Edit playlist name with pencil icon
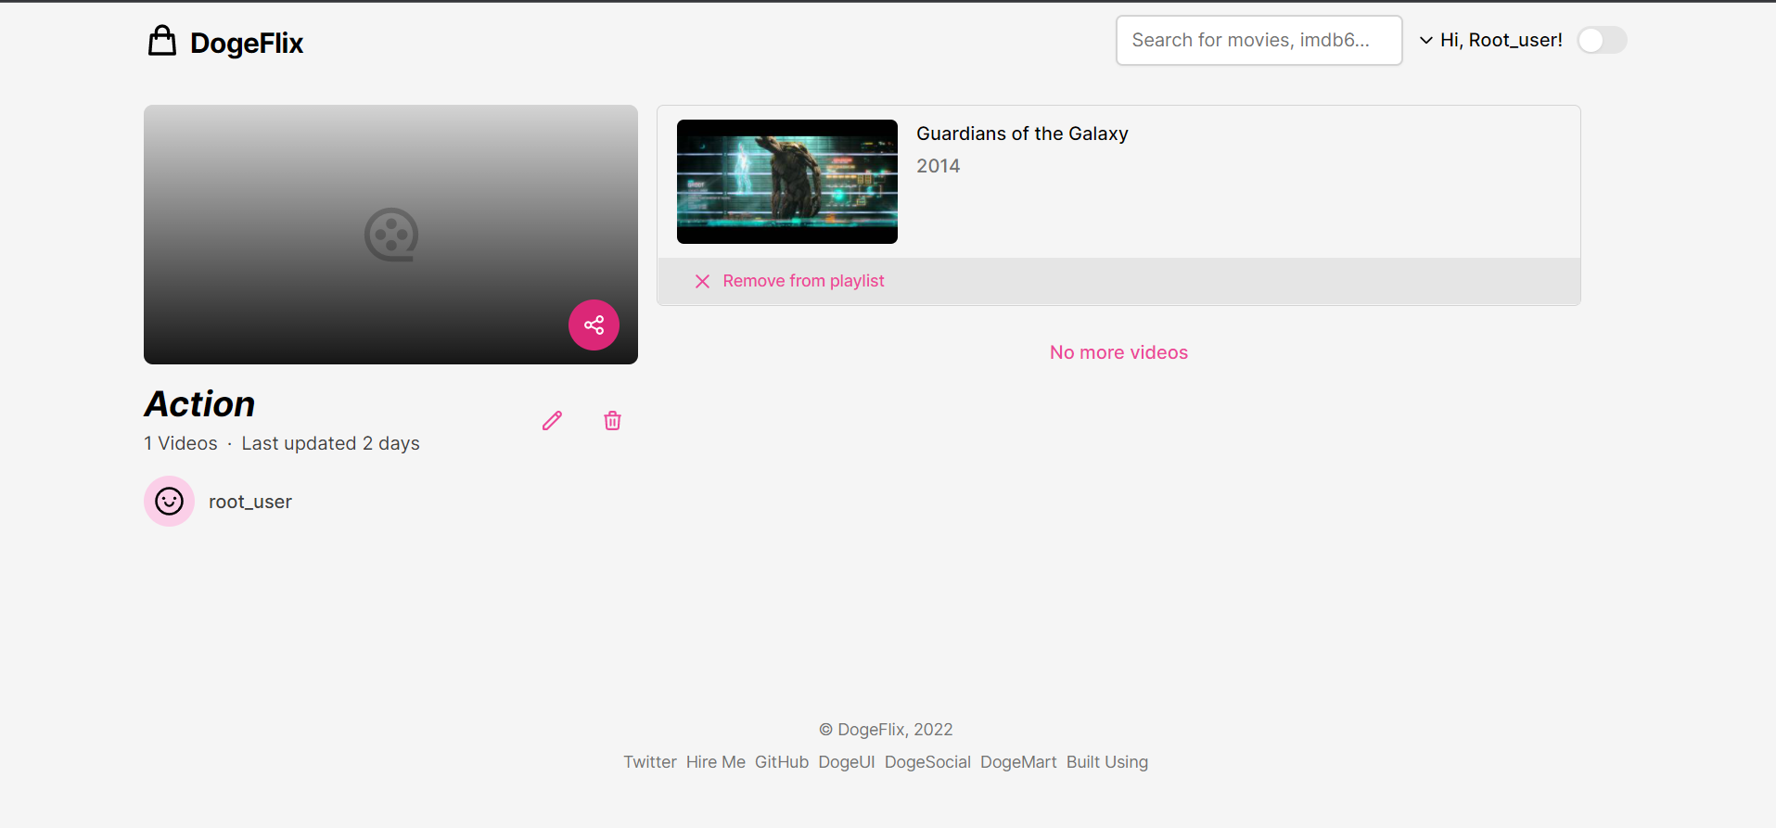Image resolution: width=1776 pixels, height=828 pixels. (x=552, y=421)
